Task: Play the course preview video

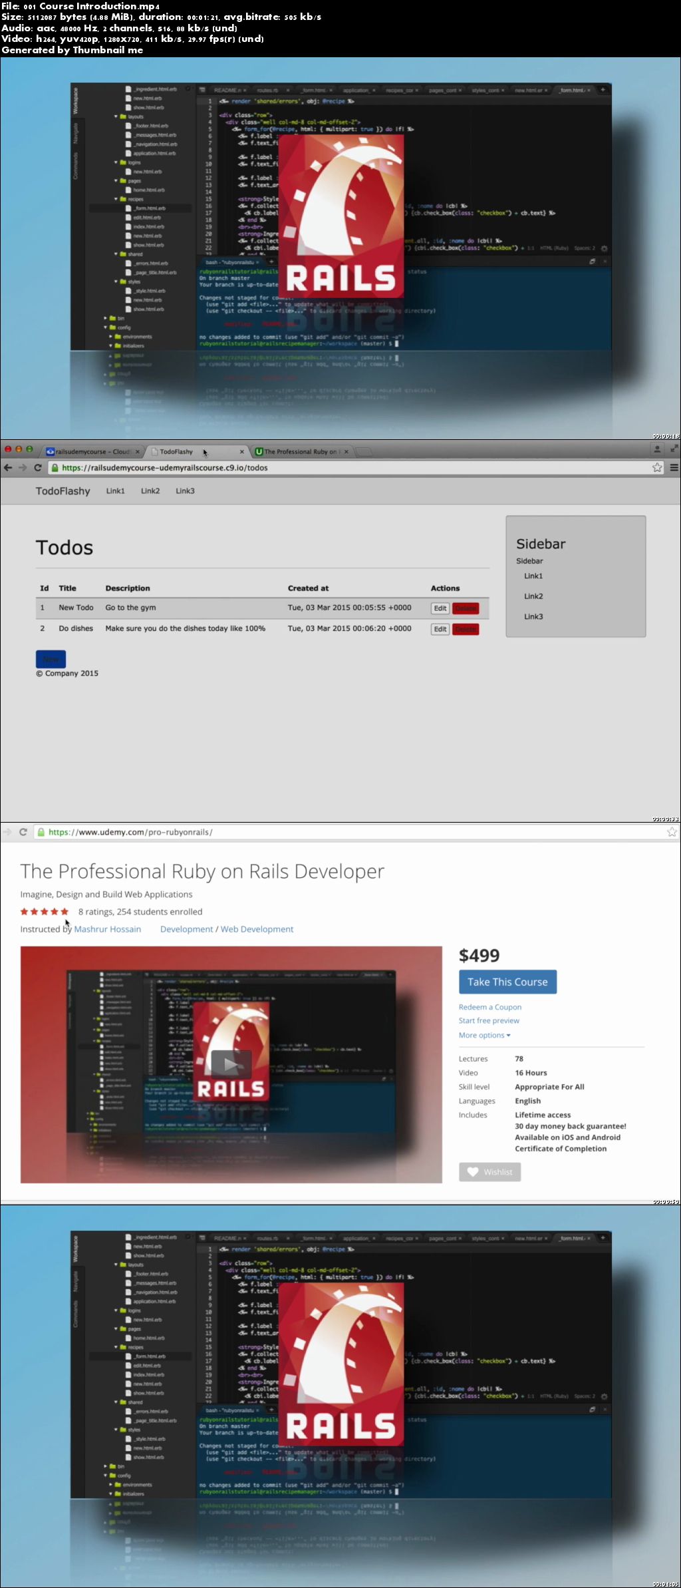Action: [x=231, y=1064]
